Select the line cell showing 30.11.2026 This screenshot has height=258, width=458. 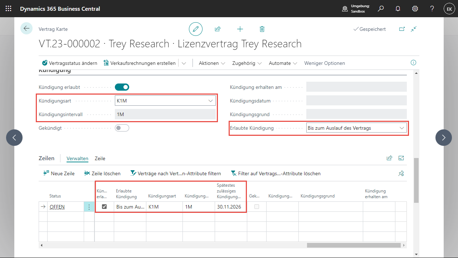pyautogui.click(x=230, y=207)
